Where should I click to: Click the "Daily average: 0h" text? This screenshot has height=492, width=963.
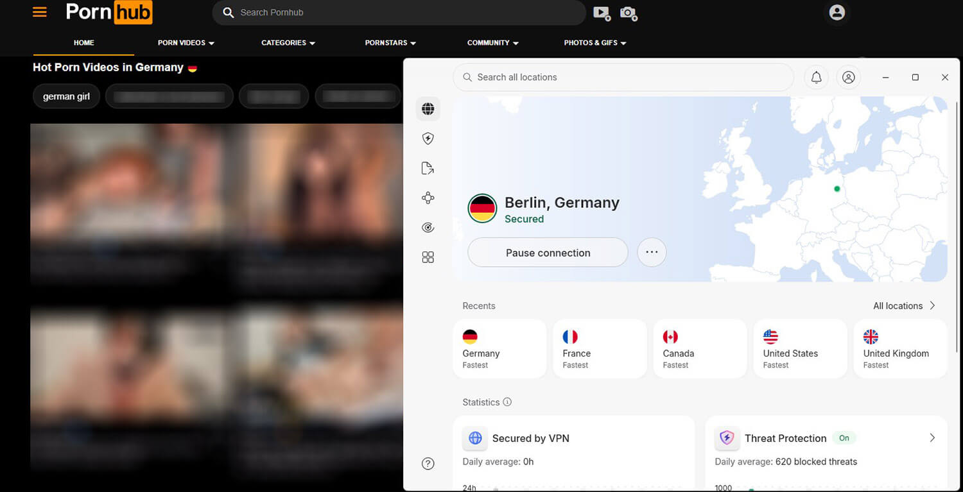tap(498, 462)
